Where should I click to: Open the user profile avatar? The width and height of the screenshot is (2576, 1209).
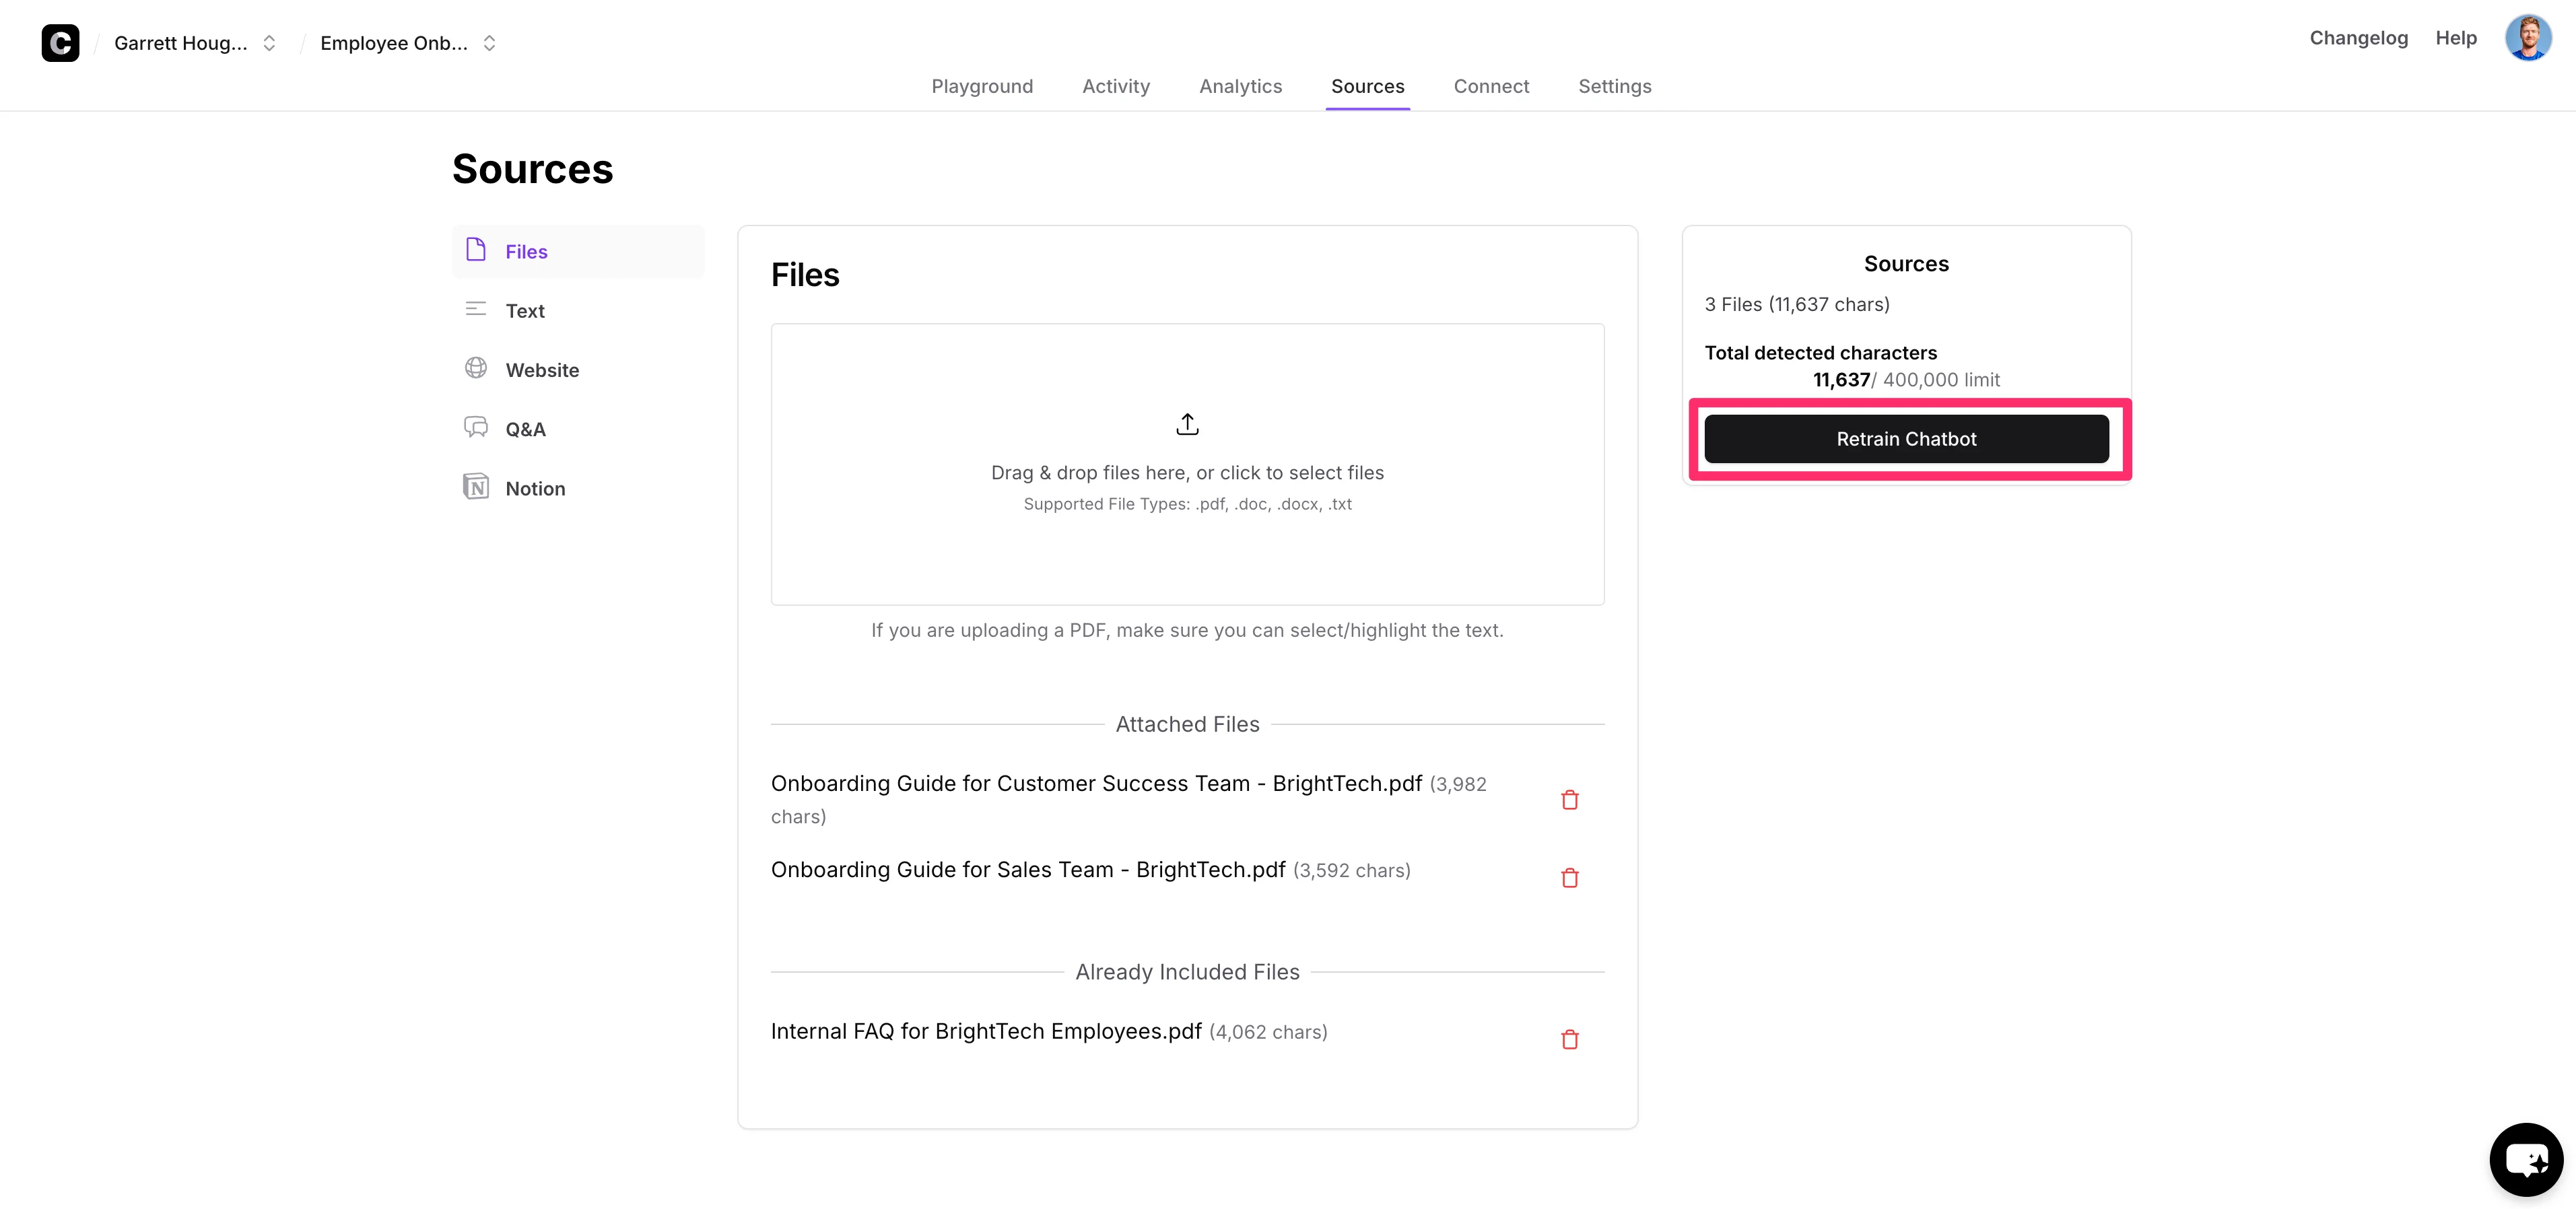pyautogui.click(x=2527, y=38)
